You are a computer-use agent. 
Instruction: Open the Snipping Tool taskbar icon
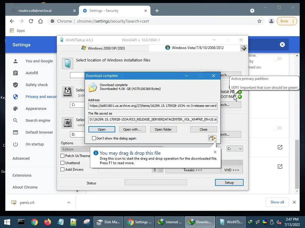[x=87, y=222]
